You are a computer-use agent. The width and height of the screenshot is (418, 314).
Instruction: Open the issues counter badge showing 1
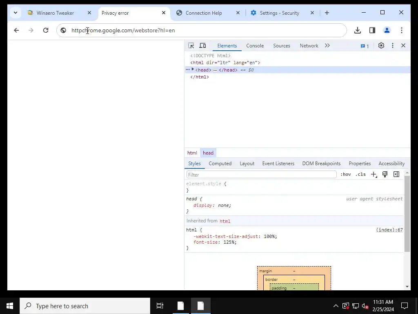[365, 46]
